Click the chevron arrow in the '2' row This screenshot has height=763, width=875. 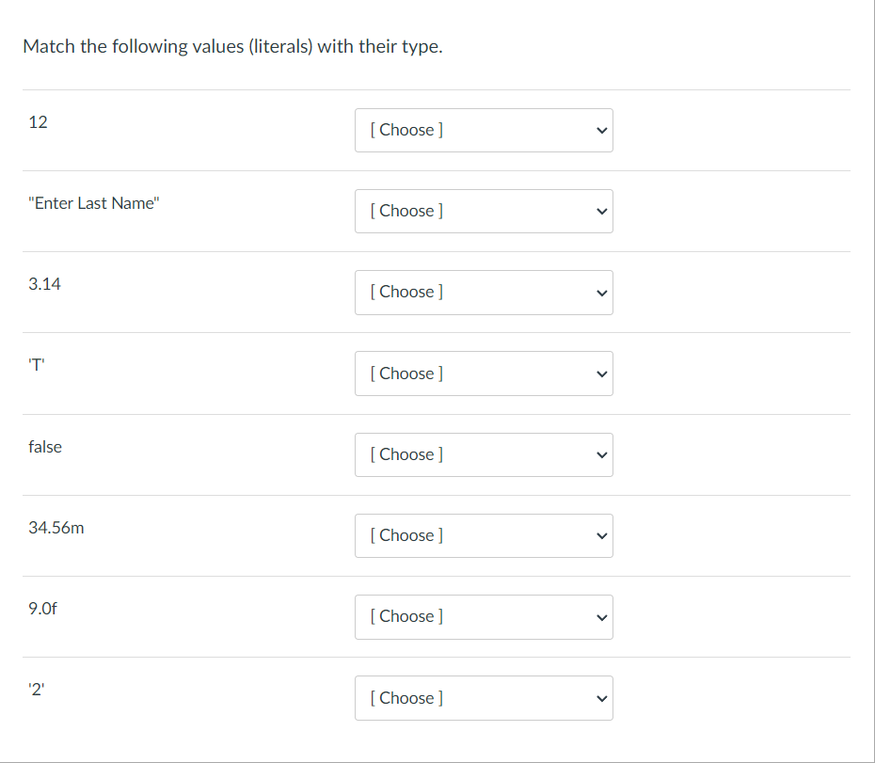pos(601,698)
